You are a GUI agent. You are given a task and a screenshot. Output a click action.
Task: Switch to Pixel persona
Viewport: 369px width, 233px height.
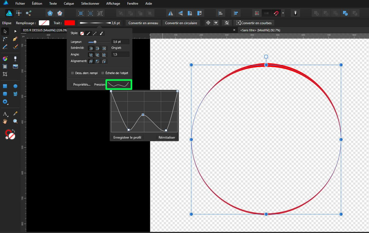(x=19, y=13)
